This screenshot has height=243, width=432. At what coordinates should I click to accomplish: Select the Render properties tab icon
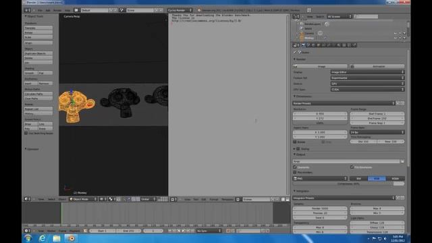coord(303,45)
